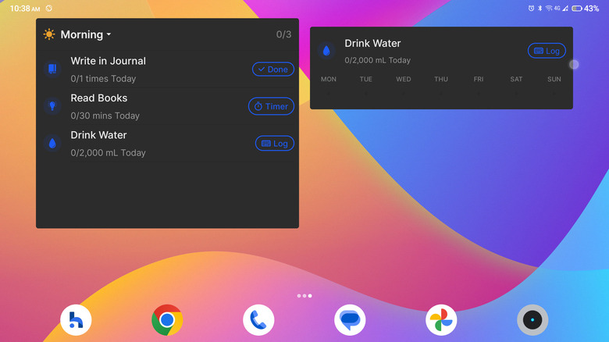Tap the Bluetooth status icon
The width and height of the screenshot is (609, 342).
(540, 8)
